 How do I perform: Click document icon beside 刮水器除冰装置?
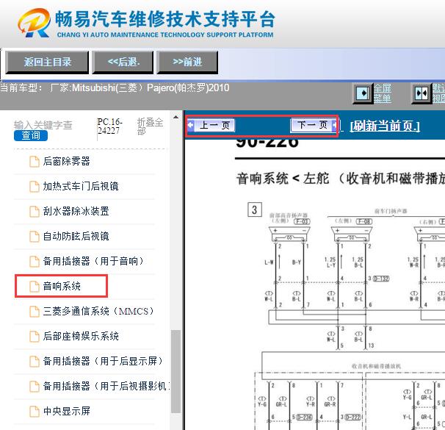click(x=35, y=212)
